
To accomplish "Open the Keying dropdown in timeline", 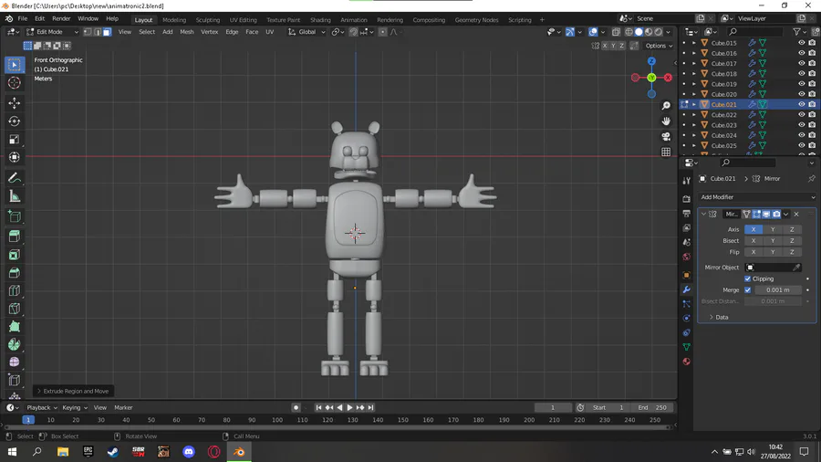I will (75, 407).
